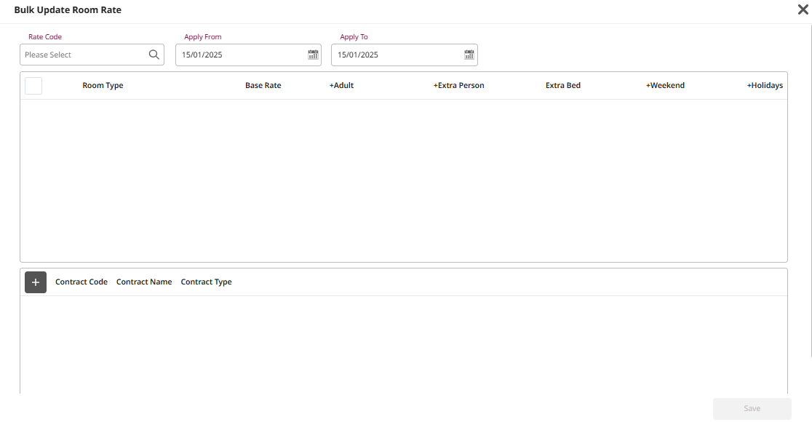812x422 pixels.
Task: Click the +Extra Person column header
Action: coord(458,86)
